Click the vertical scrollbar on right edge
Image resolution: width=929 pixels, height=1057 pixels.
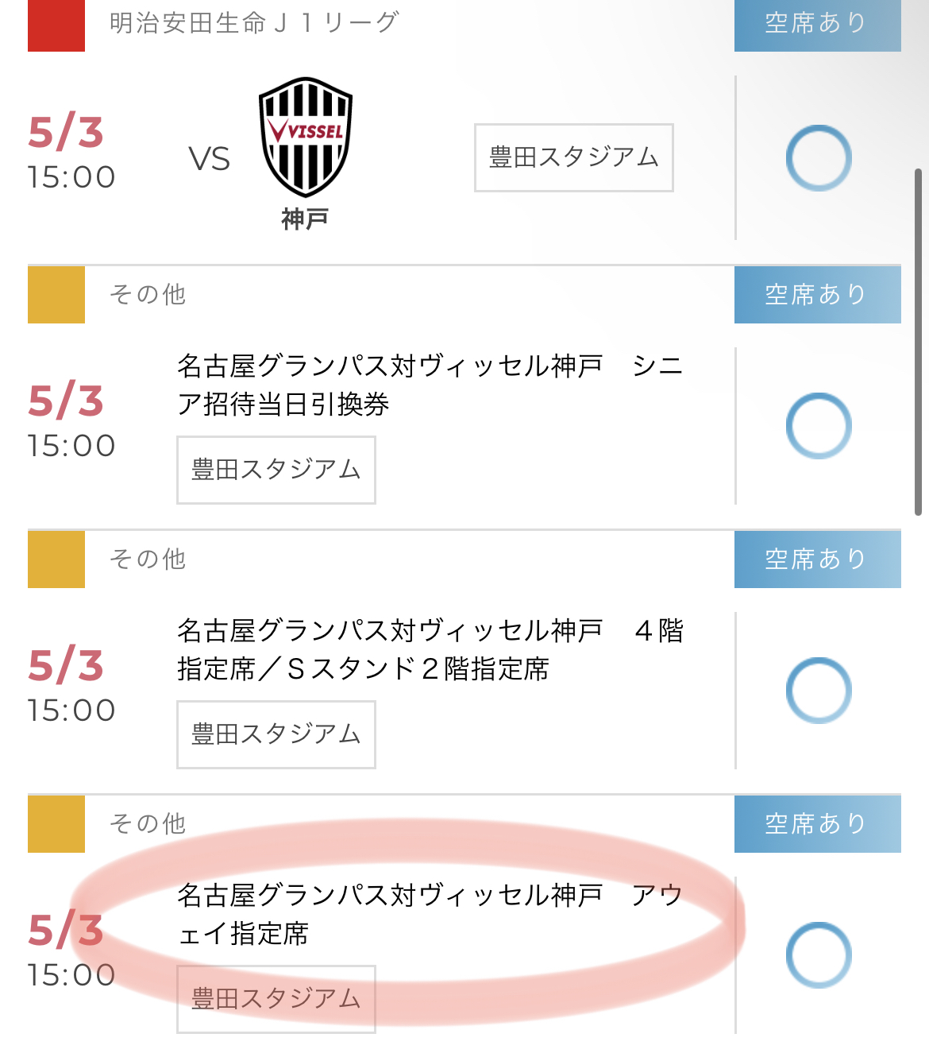click(x=919, y=342)
